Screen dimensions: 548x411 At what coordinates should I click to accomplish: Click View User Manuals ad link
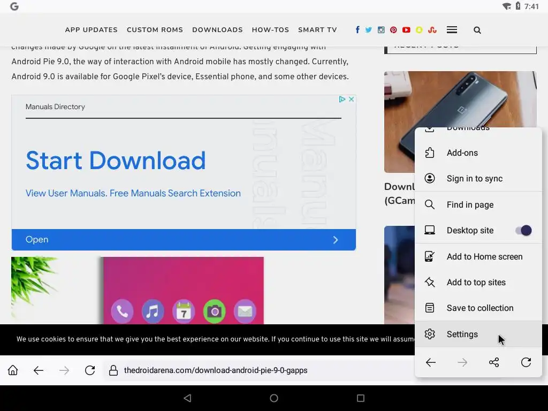[x=133, y=193]
